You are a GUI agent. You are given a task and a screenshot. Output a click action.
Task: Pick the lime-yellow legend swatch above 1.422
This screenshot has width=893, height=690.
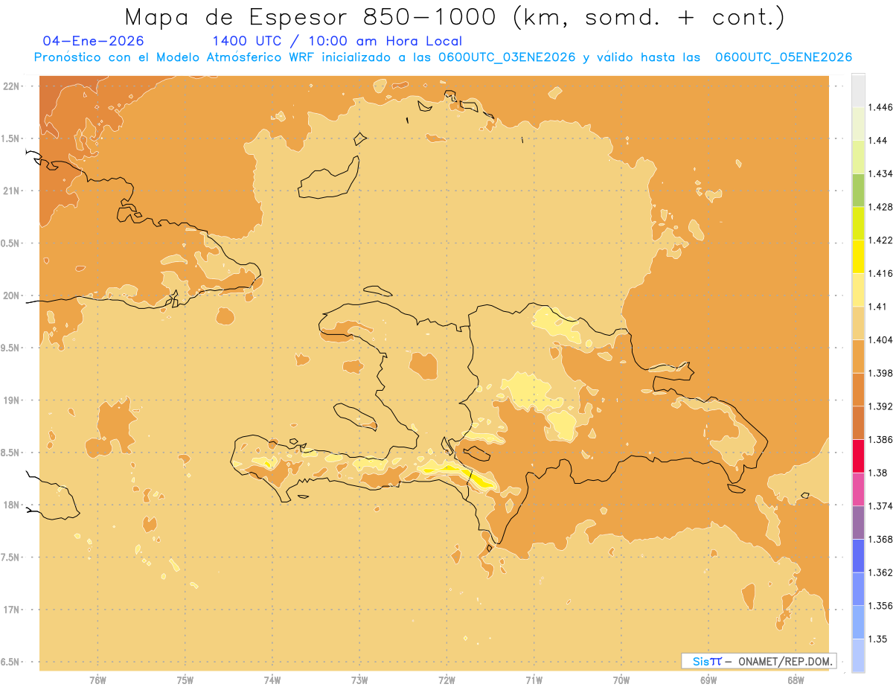pos(858,223)
